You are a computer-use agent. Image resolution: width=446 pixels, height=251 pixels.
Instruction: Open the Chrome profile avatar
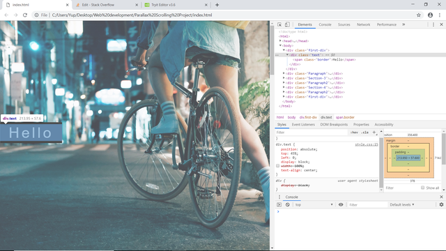click(430, 15)
